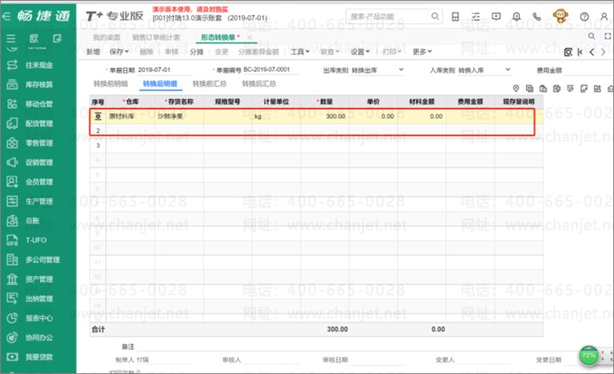614x374 pixels.
Task: Open the phone support icon
Action: [x=537, y=16]
